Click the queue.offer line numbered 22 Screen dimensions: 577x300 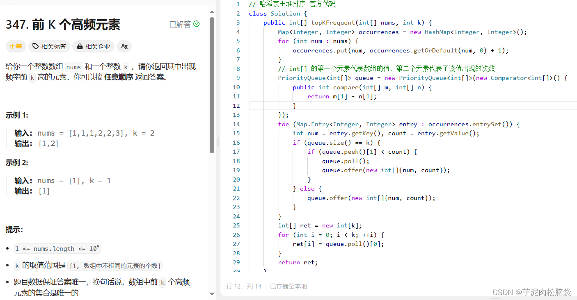pos(371,198)
